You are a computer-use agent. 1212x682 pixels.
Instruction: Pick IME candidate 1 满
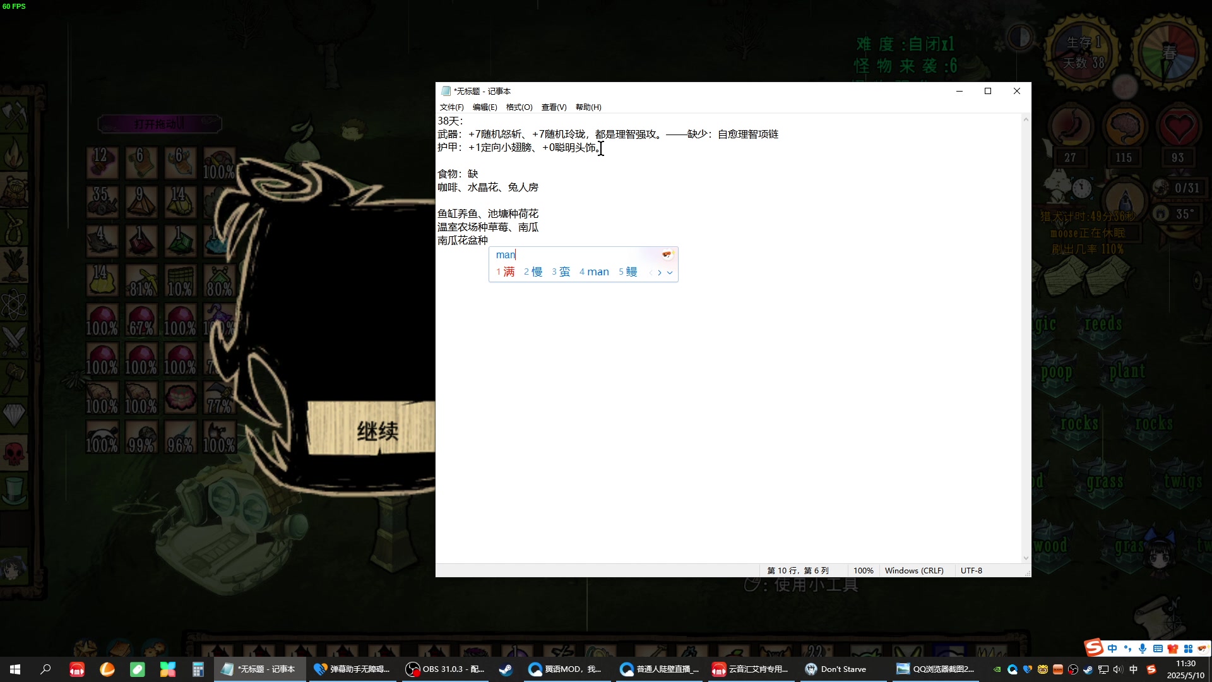(x=506, y=272)
